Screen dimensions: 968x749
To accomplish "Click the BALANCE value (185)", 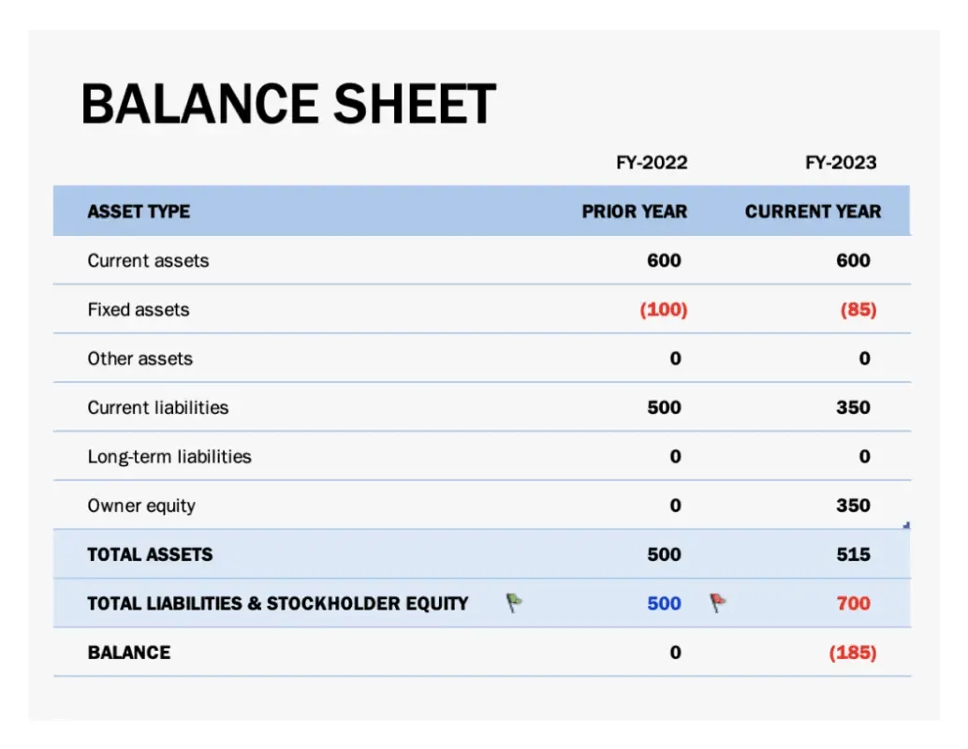I will (853, 653).
